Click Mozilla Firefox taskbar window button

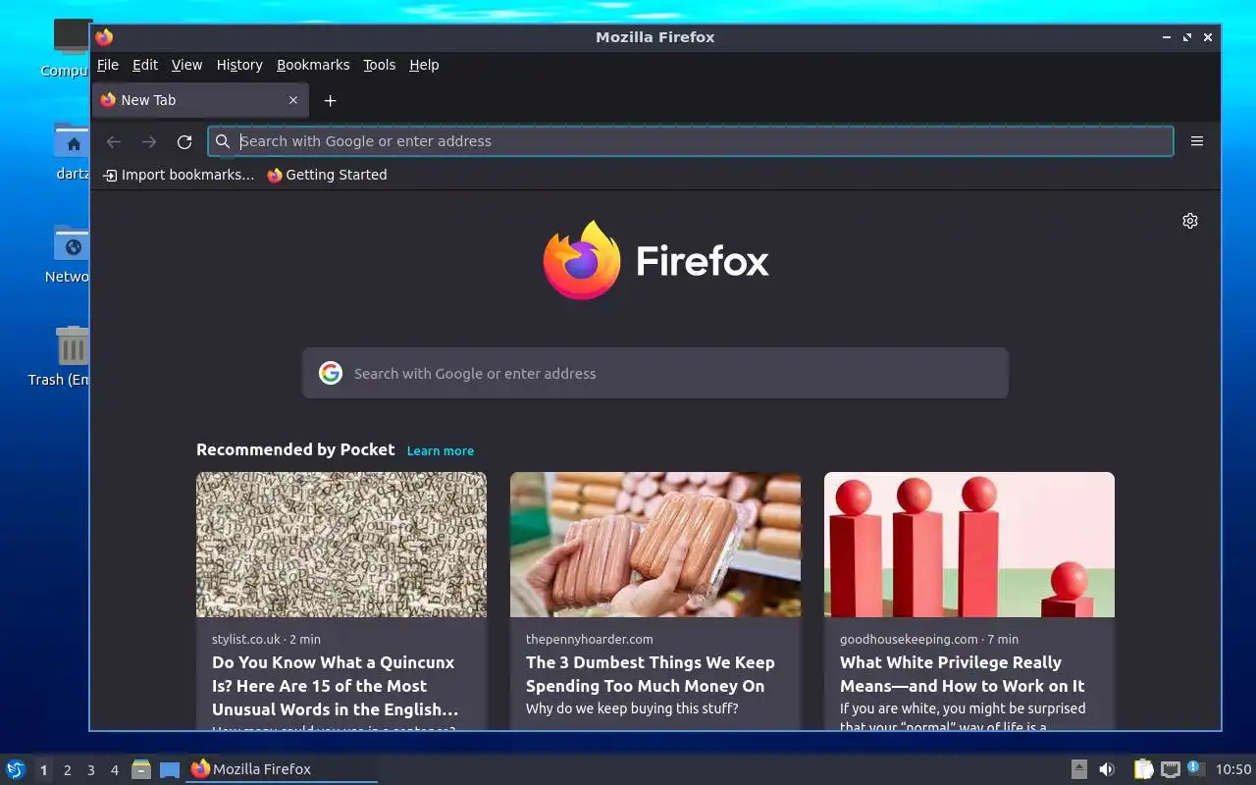point(283,769)
